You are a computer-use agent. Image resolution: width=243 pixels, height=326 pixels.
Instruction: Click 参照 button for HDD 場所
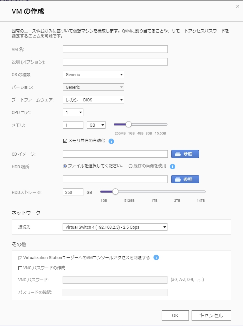185,179
